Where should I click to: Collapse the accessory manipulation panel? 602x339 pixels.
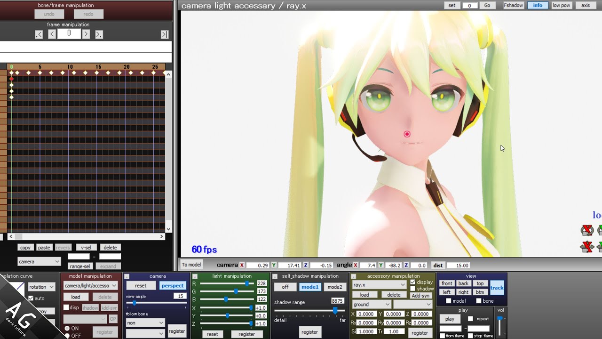tap(354, 276)
